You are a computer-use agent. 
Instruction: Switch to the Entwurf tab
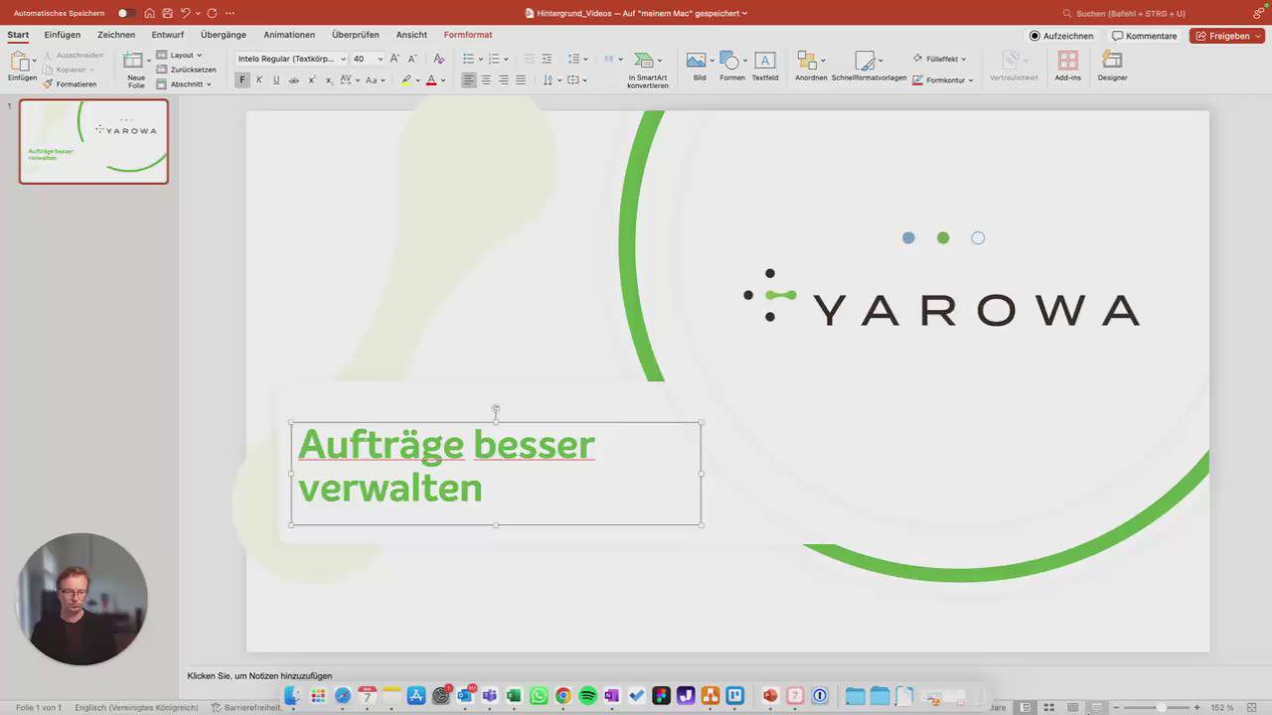(x=168, y=35)
